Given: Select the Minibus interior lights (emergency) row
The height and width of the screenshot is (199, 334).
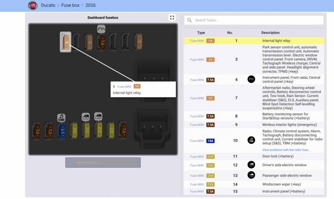Looking at the screenshot, I should point(254,124).
